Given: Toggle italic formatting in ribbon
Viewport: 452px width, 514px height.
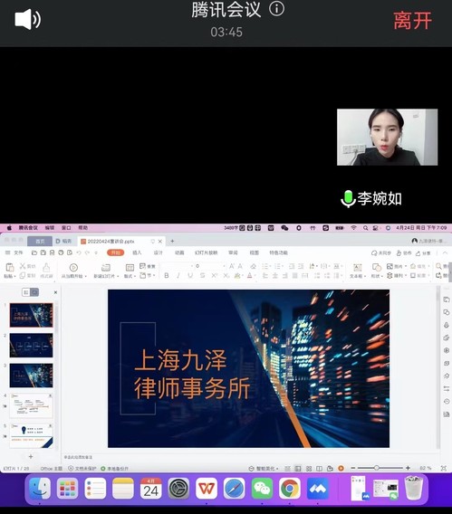Looking at the screenshot, I should tap(178, 276).
